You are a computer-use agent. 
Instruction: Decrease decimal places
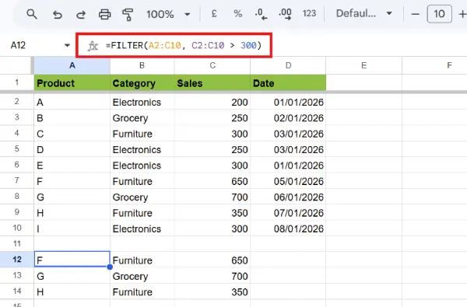[x=262, y=14]
